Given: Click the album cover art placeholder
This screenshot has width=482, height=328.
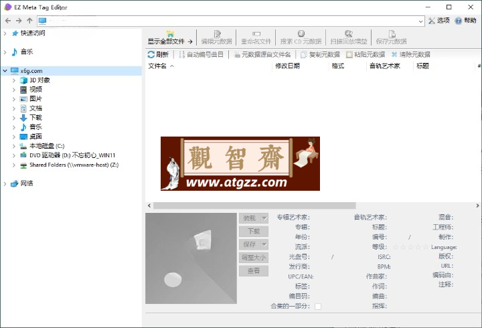Looking at the screenshot, I should pyautogui.click(x=191, y=258).
